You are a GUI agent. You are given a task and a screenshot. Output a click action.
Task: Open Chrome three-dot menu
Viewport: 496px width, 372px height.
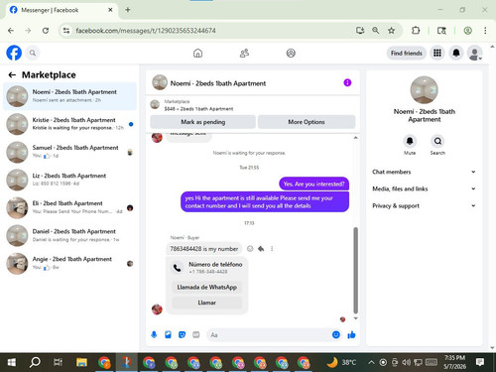click(485, 31)
